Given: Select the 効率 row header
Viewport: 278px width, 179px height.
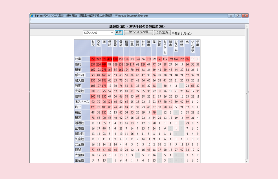Looking at the screenshot, I should tap(78, 59).
